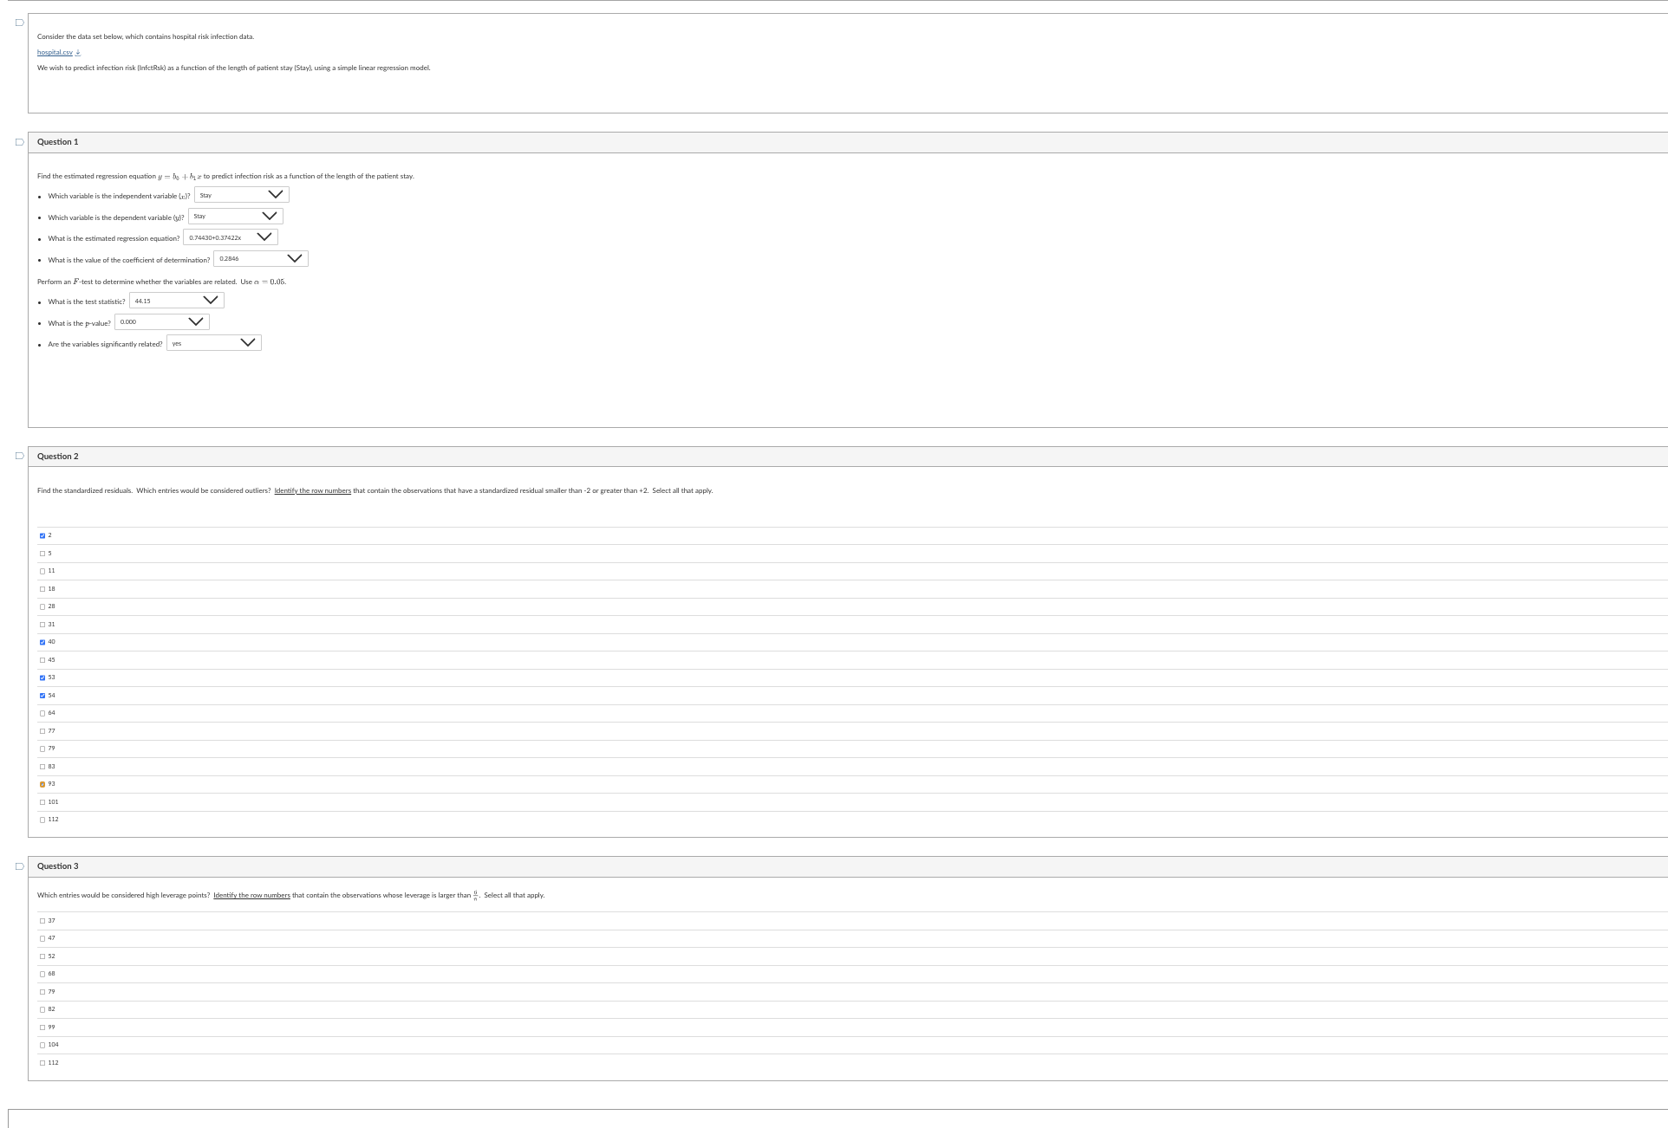Check row 18 as an outlier
The image size is (1668, 1128).
pyautogui.click(x=42, y=588)
